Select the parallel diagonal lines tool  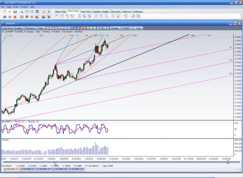point(96,16)
